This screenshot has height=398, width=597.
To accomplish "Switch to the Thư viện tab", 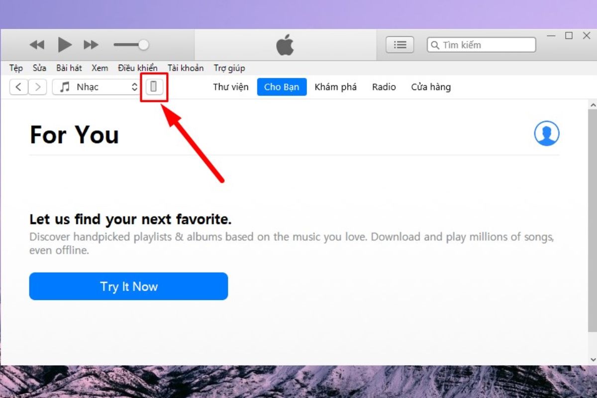I will (x=230, y=87).
